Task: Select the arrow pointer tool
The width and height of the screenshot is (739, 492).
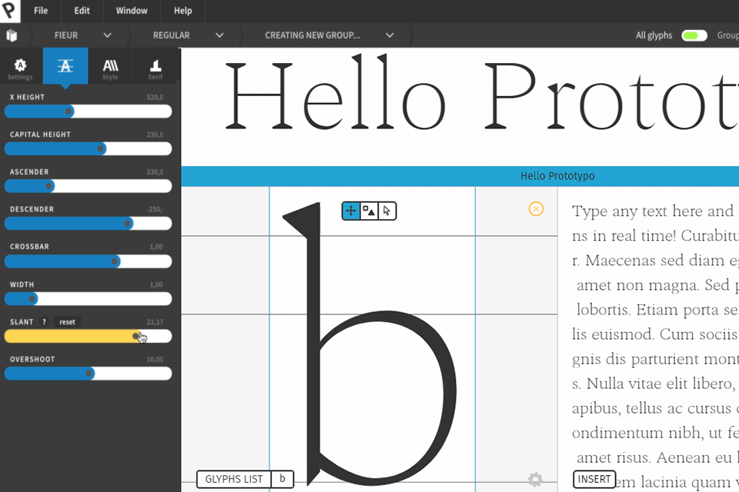Action: tap(387, 211)
